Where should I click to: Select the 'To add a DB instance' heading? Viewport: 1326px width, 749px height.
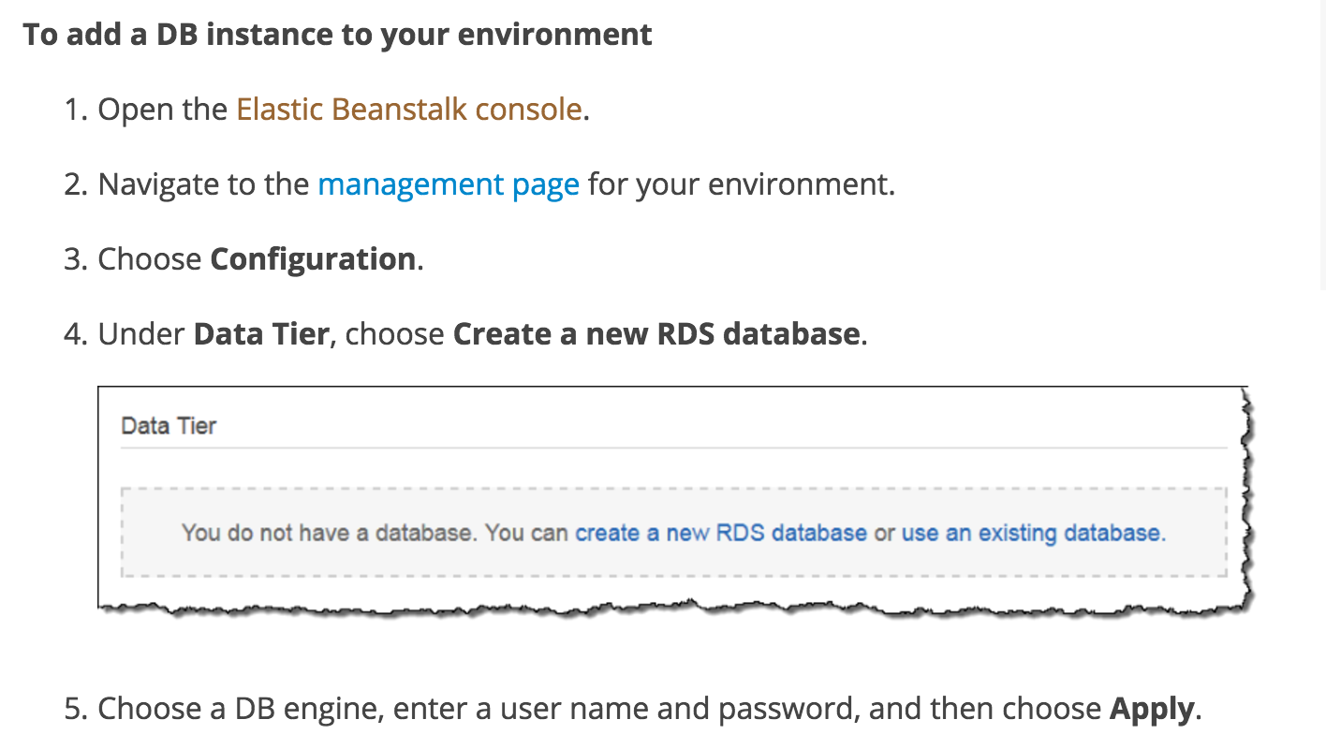point(338,35)
